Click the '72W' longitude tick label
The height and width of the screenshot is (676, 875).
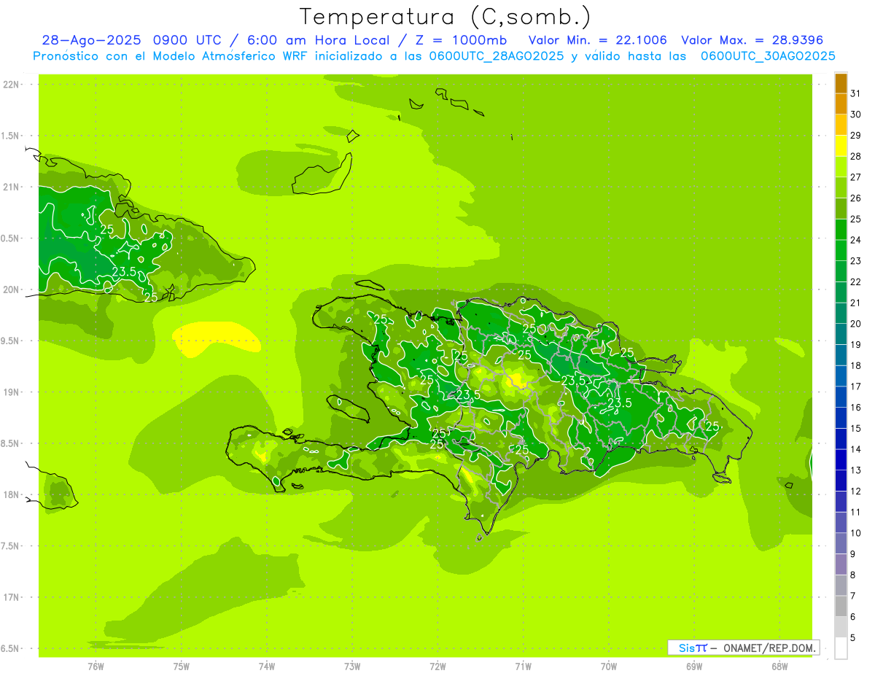[437, 667]
